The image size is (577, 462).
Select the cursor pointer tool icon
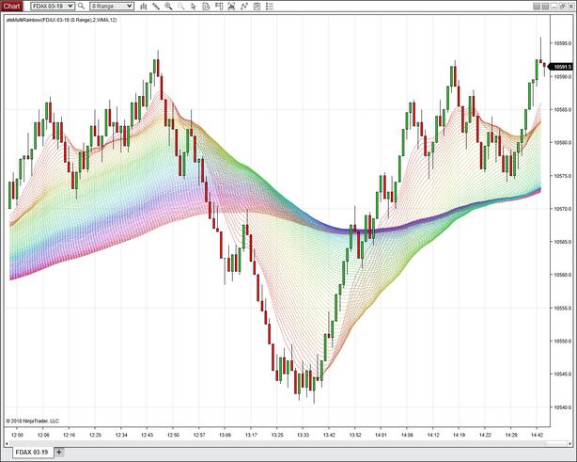pyautogui.click(x=194, y=6)
